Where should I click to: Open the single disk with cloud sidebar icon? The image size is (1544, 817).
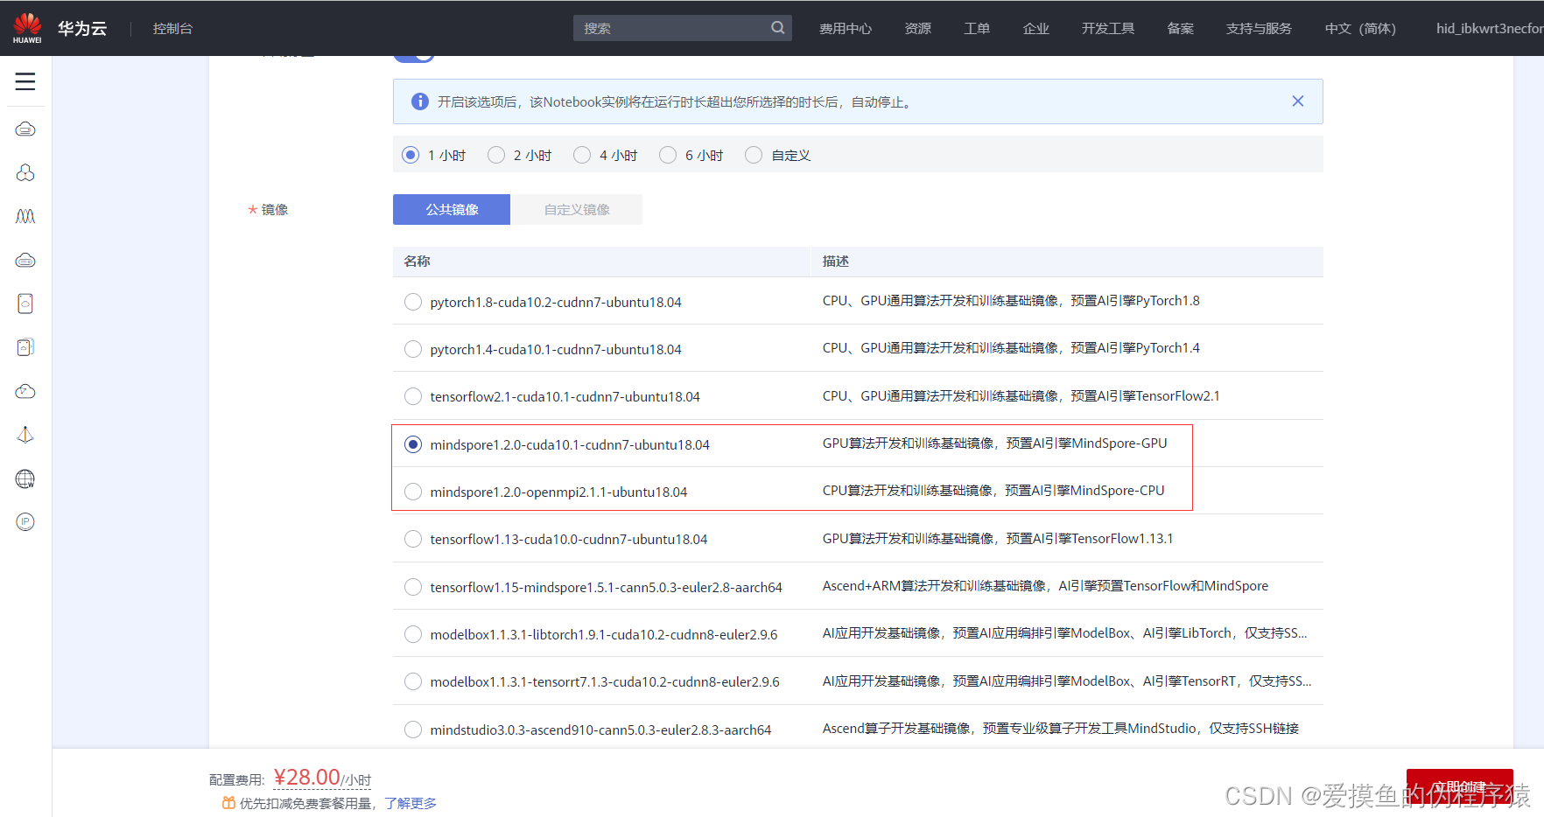[25, 304]
